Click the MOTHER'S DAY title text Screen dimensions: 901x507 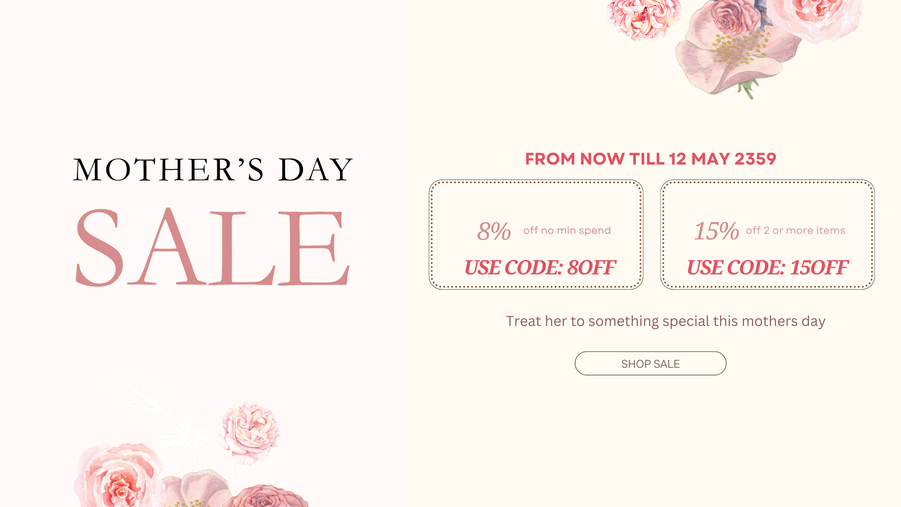click(x=213, y=169)
